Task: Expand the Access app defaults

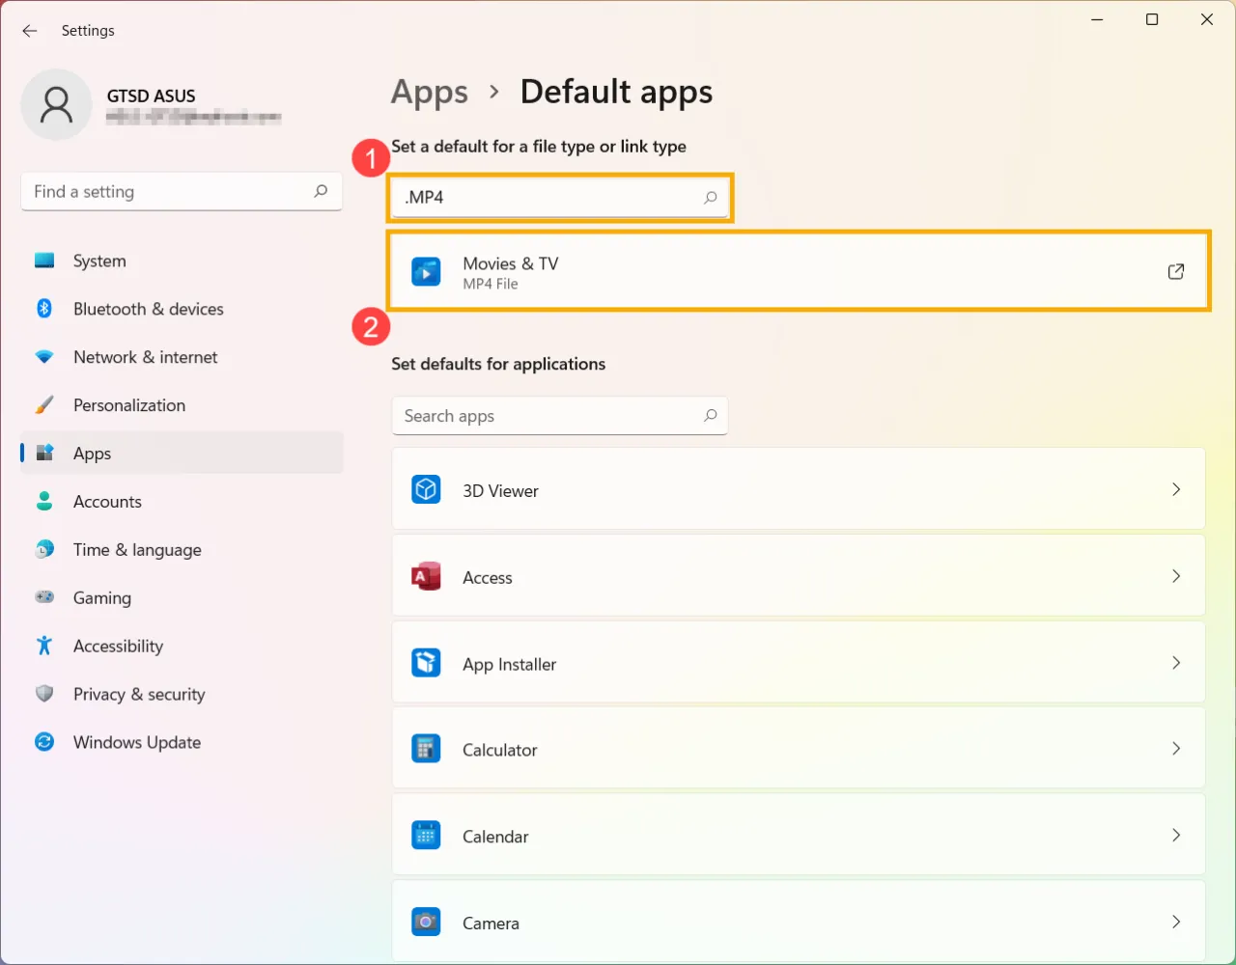Action: (1176, 576)
